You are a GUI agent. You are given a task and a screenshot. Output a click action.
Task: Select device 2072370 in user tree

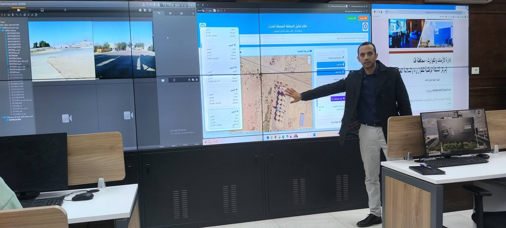[13, 33]
